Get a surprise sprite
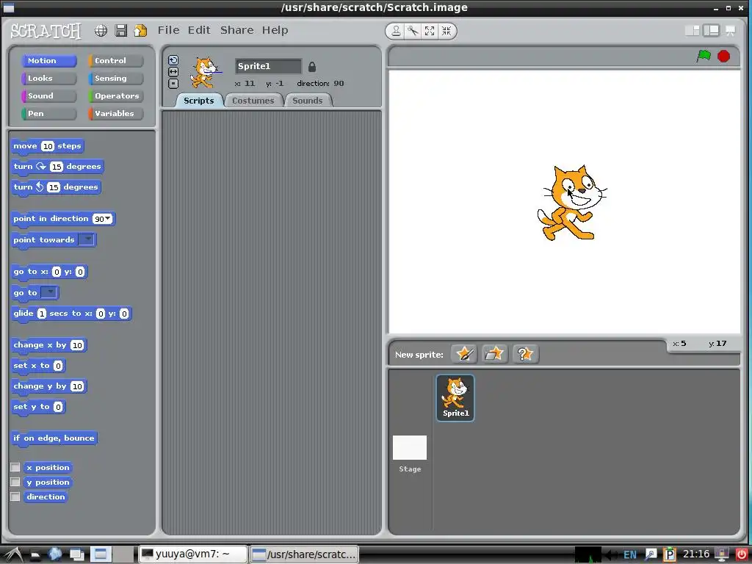The height and width of the screenshot is (564, 752). tap(525, 355)
